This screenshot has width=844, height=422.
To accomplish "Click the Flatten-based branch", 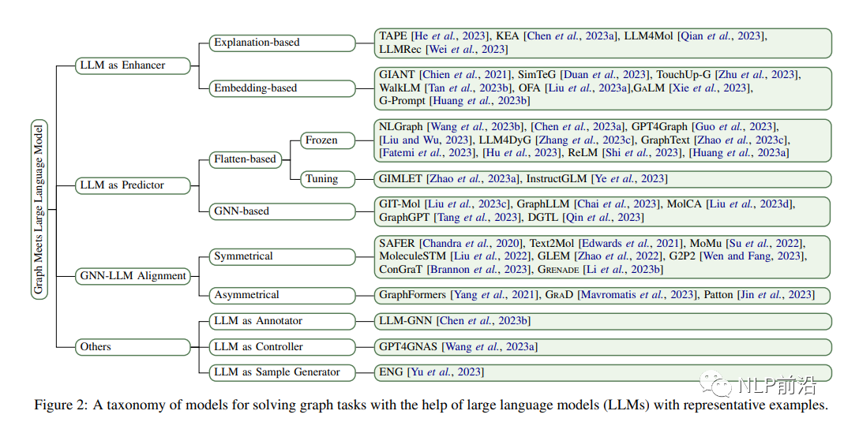I will click(245, 159).
